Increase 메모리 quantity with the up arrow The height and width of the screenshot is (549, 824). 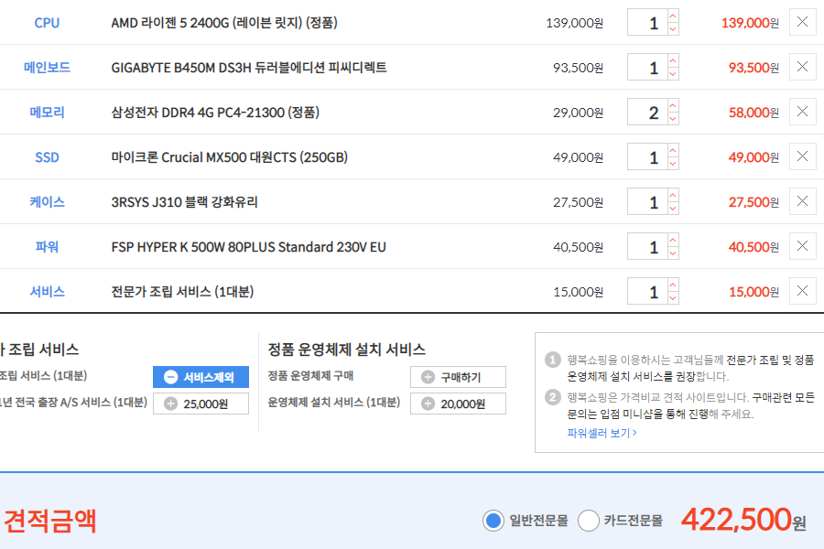[673, 105]
